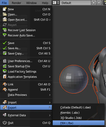
Task: Click the User Preferences icon
Action: click(5, 61)
